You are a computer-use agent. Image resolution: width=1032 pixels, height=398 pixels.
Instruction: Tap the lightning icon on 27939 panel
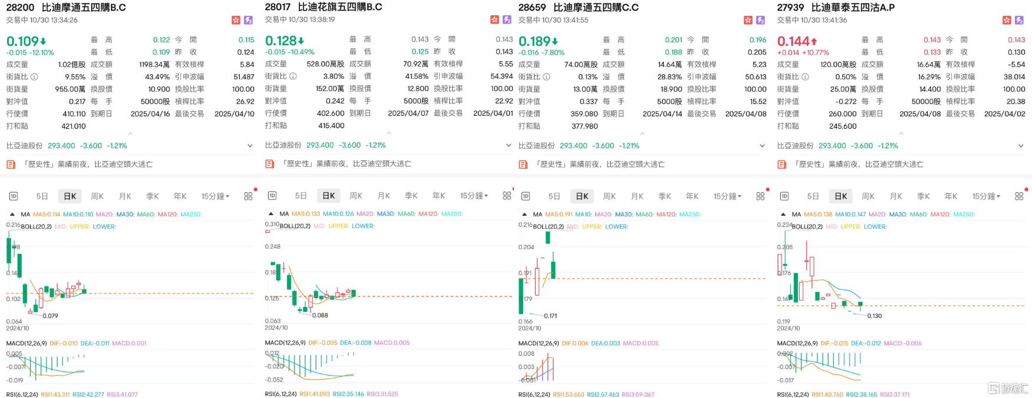point(1019,20)
